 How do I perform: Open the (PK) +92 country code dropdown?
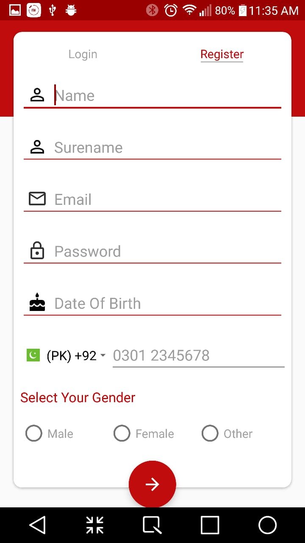coord(76,355)
